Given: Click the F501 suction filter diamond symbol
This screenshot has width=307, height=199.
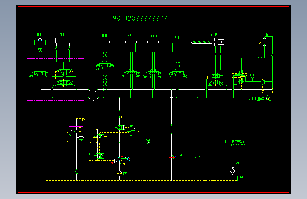Looking at the screenshot, I should pyautogui.click(x=119, y=174).
